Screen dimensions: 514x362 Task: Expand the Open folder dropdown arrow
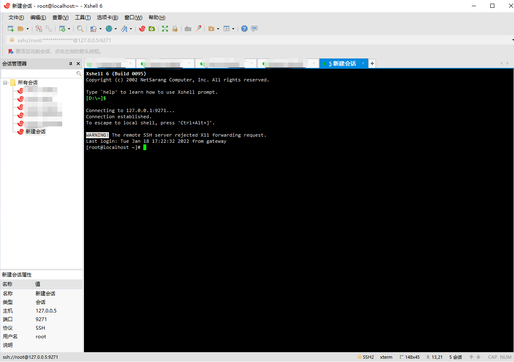coord(27,29)
